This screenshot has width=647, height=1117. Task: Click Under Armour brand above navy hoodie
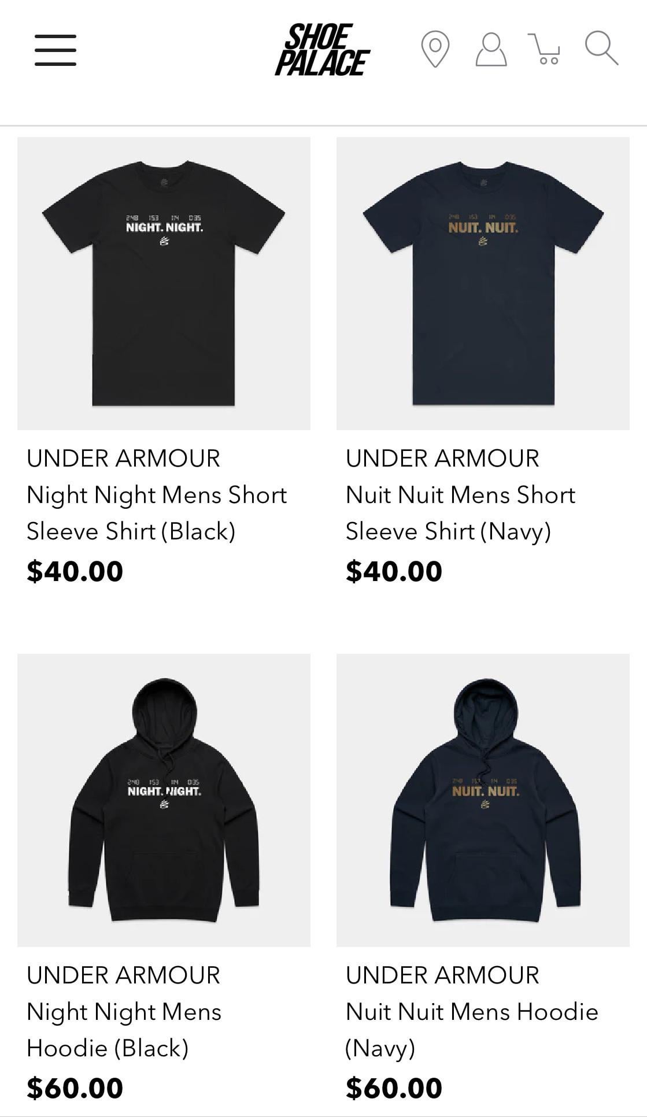pyautogui.click(x=442, y=975)
